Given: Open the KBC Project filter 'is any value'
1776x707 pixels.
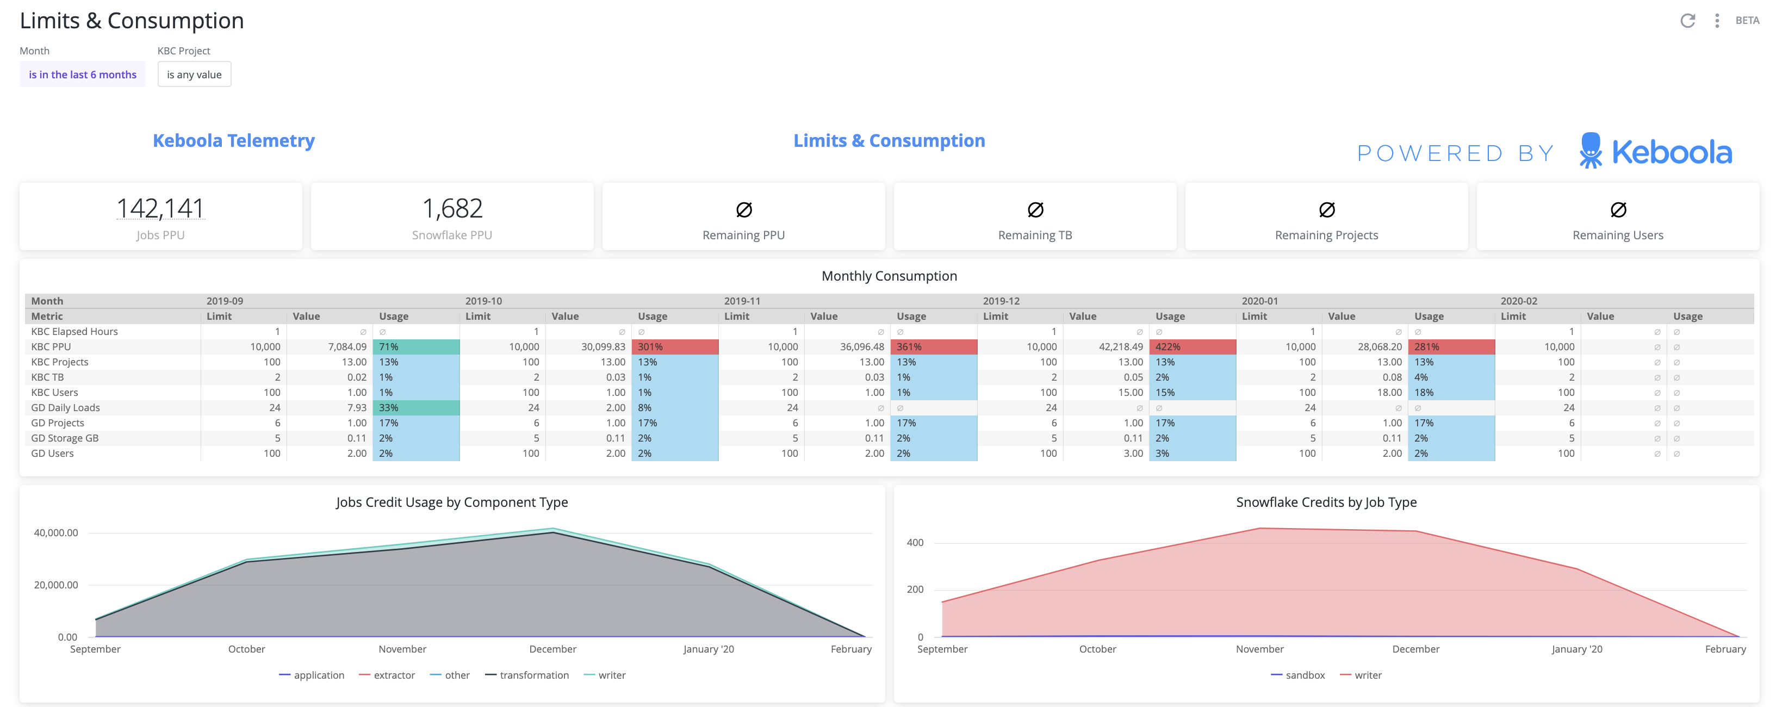Looking at the screenshot, I should pos(195,75).
